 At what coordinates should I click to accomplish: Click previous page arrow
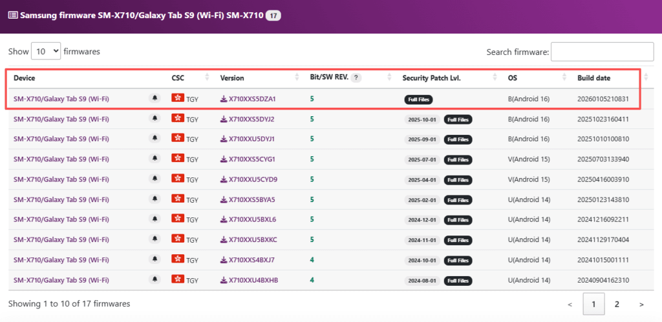pos(570,304)
